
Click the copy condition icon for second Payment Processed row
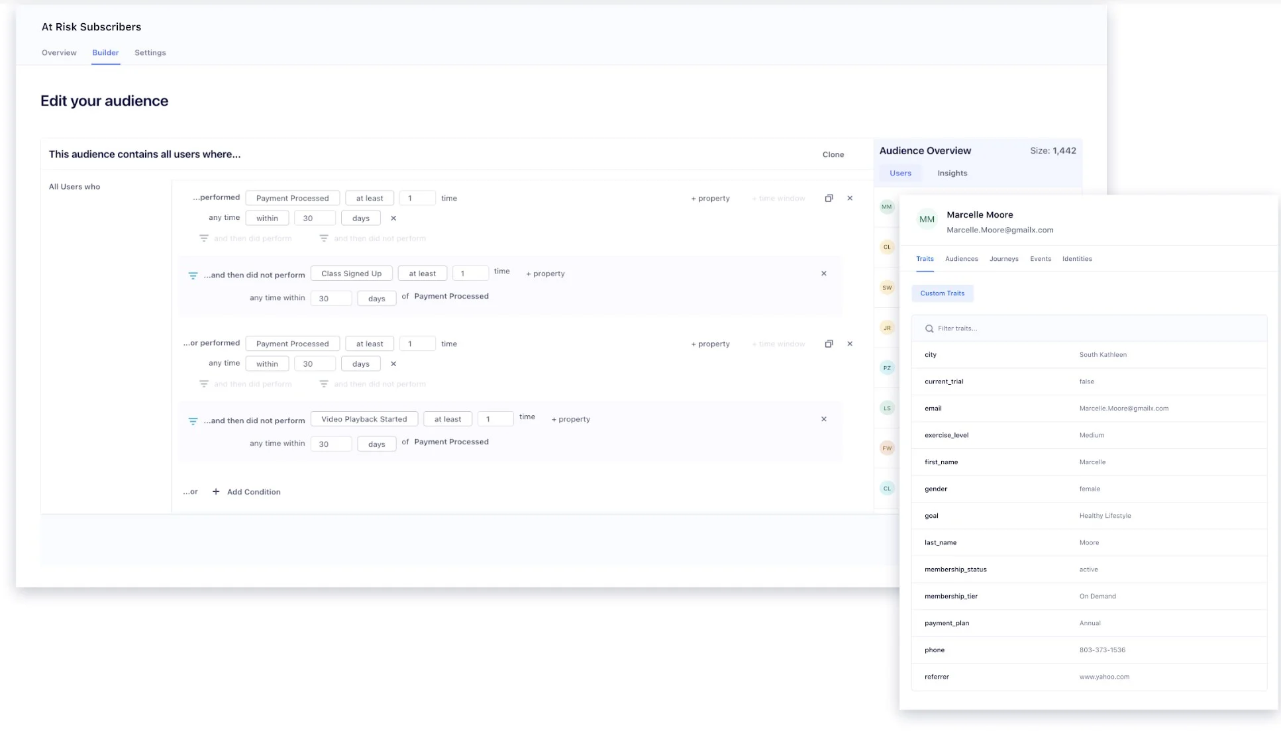(829, 343)
